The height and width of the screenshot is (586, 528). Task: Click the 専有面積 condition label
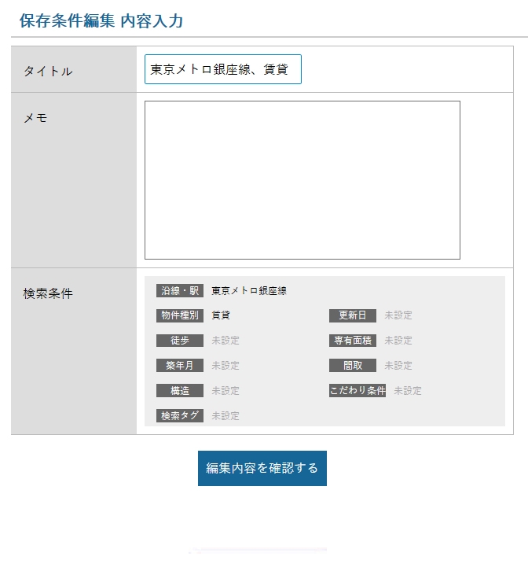(x=352, y=341)
